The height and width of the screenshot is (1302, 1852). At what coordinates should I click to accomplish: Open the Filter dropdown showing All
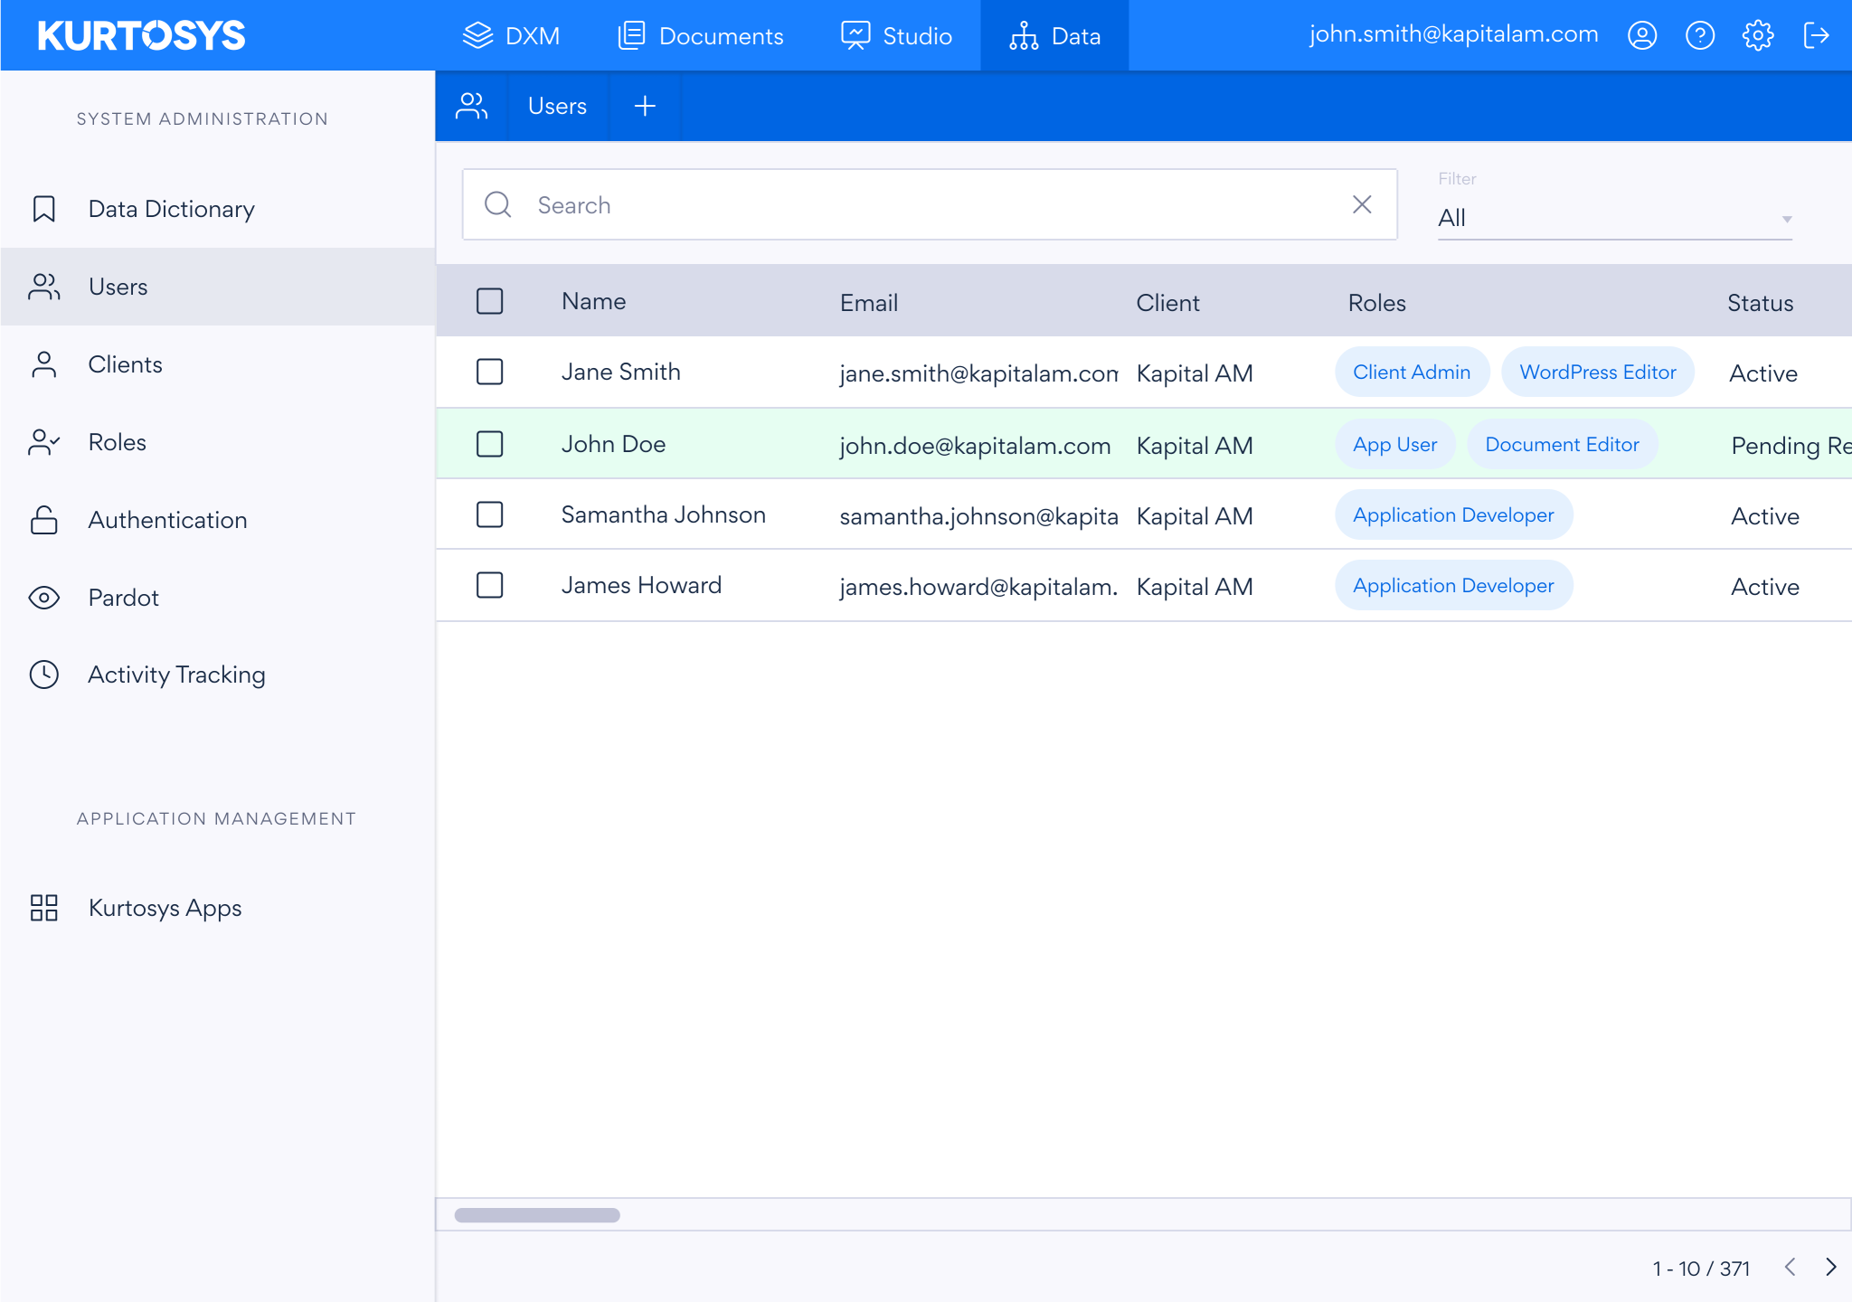(x=1614, y=218)
